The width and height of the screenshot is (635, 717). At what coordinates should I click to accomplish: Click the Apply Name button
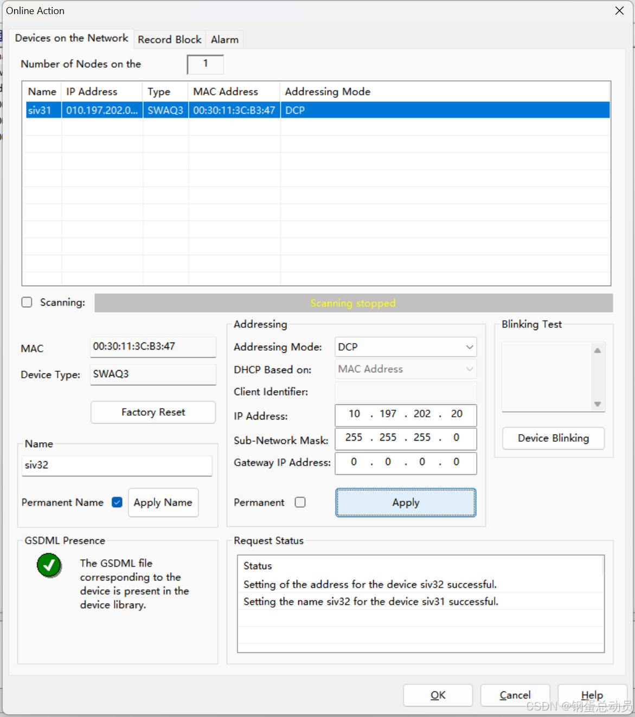[163, 502]
